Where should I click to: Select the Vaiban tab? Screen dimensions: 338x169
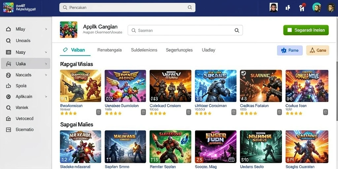tap(75, 50)
